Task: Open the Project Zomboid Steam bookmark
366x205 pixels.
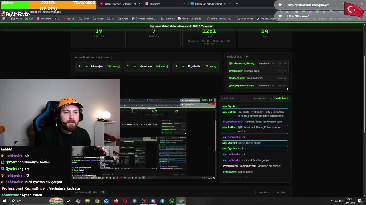Action: click(269, 19)
